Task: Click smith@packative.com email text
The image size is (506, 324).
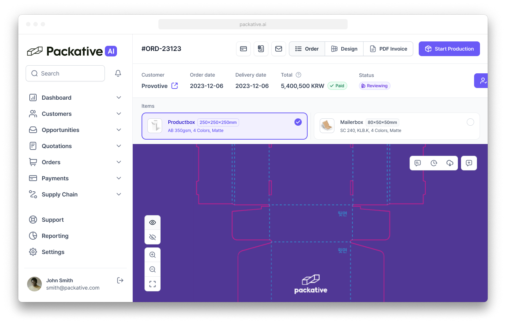Action: pos(73,288)
